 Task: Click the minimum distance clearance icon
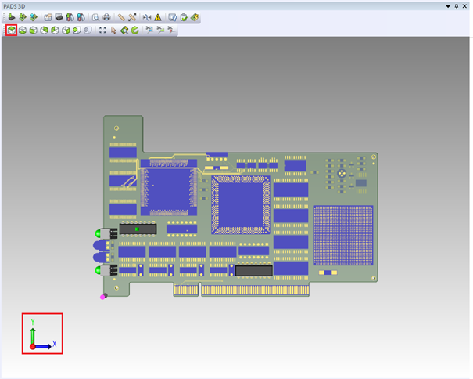(147, 17)
